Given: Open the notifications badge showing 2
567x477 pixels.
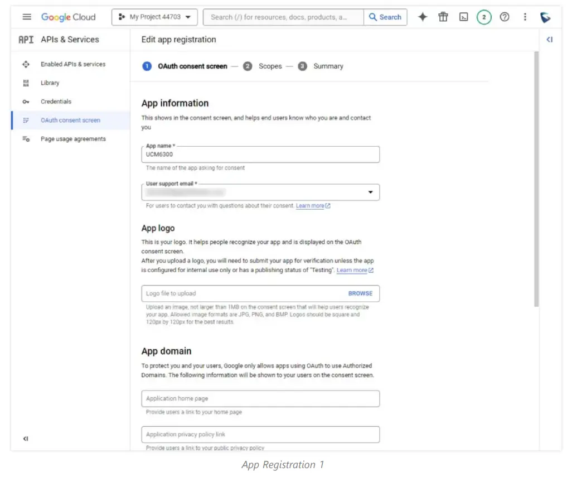Looking at the screenshot, I should click(x=484, y=17).
